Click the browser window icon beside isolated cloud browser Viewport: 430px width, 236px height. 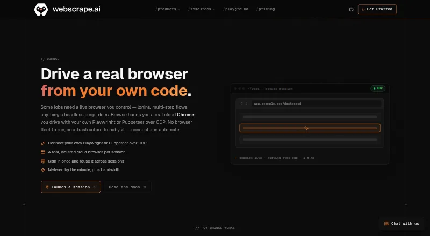[43, 152]
